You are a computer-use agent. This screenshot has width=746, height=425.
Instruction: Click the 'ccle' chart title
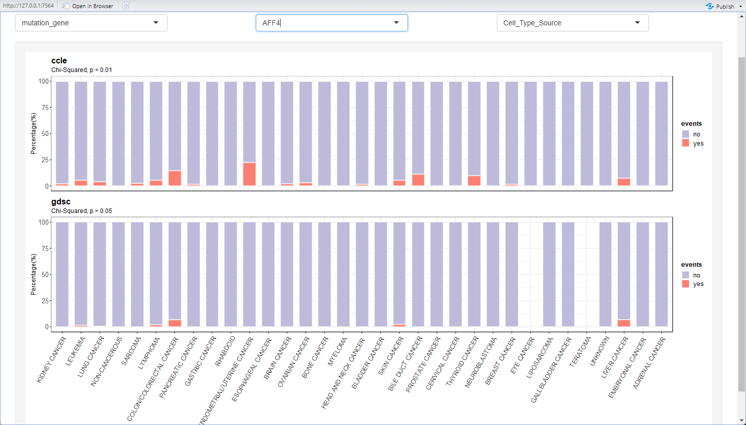[59, 60]
